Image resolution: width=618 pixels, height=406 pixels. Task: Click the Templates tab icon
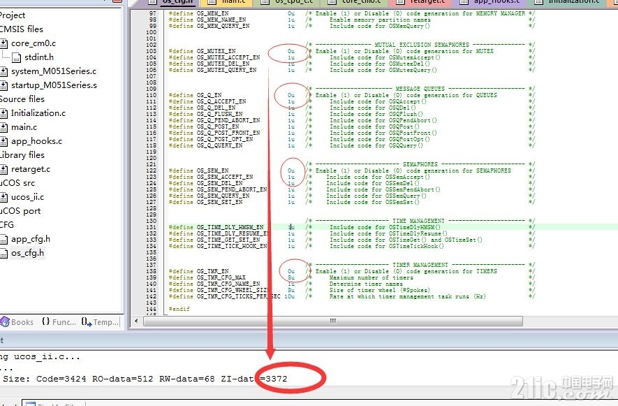[87, 321]
